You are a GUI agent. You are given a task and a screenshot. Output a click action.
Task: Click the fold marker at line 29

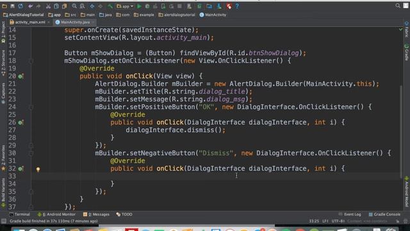pos(31,146)
